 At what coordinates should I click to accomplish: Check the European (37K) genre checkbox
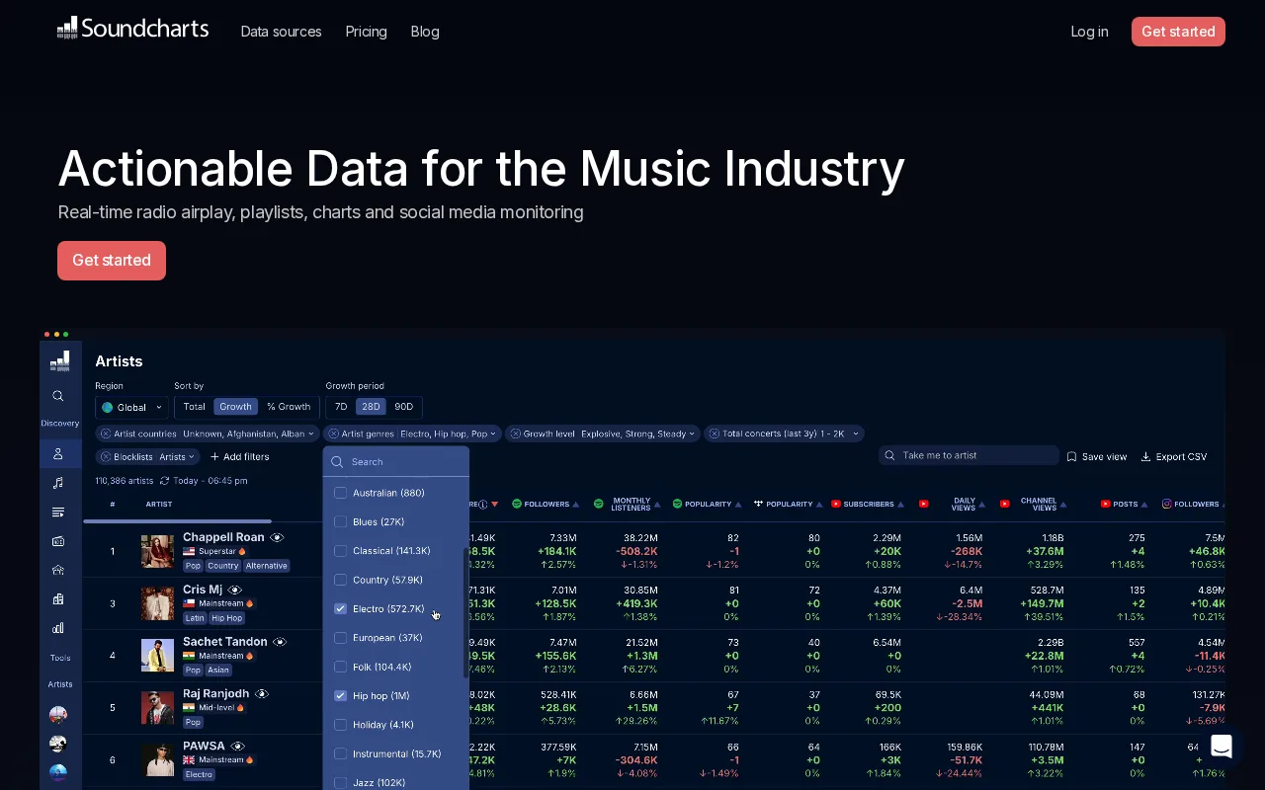click(341, 638)
